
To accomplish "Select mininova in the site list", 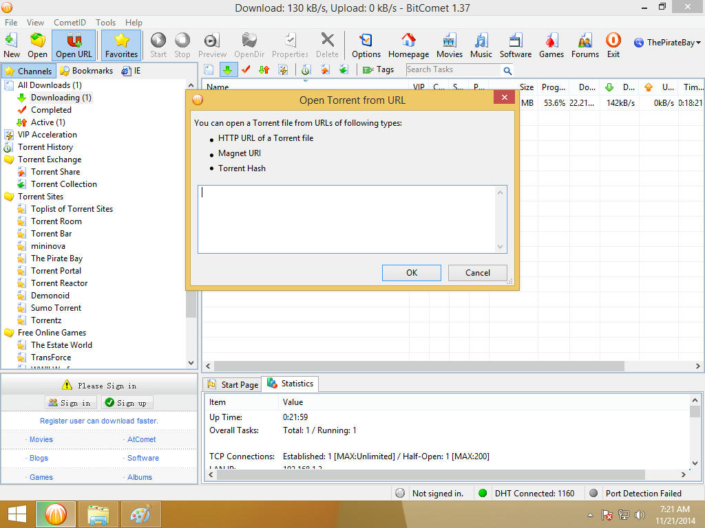I will point(48,245).
